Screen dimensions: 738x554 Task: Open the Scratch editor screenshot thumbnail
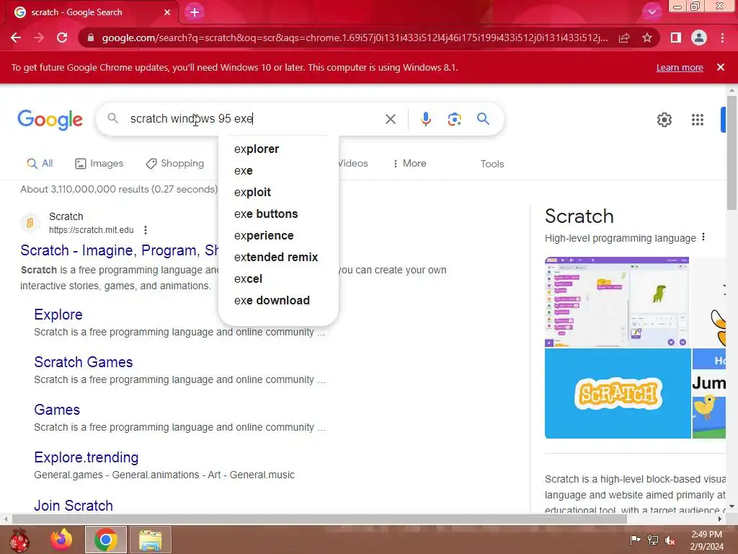point(617,302)
